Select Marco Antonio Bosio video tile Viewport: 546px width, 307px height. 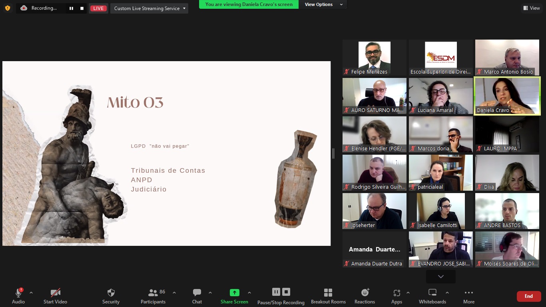(x=507, y=58)
